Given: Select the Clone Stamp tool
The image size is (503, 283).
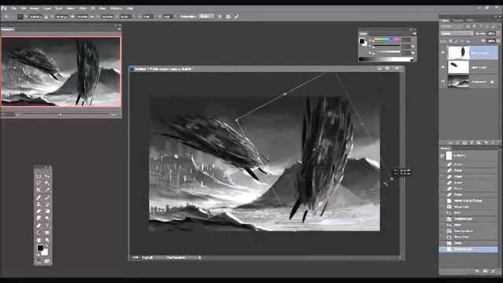Looking at the screenshot, I should 39,204.
